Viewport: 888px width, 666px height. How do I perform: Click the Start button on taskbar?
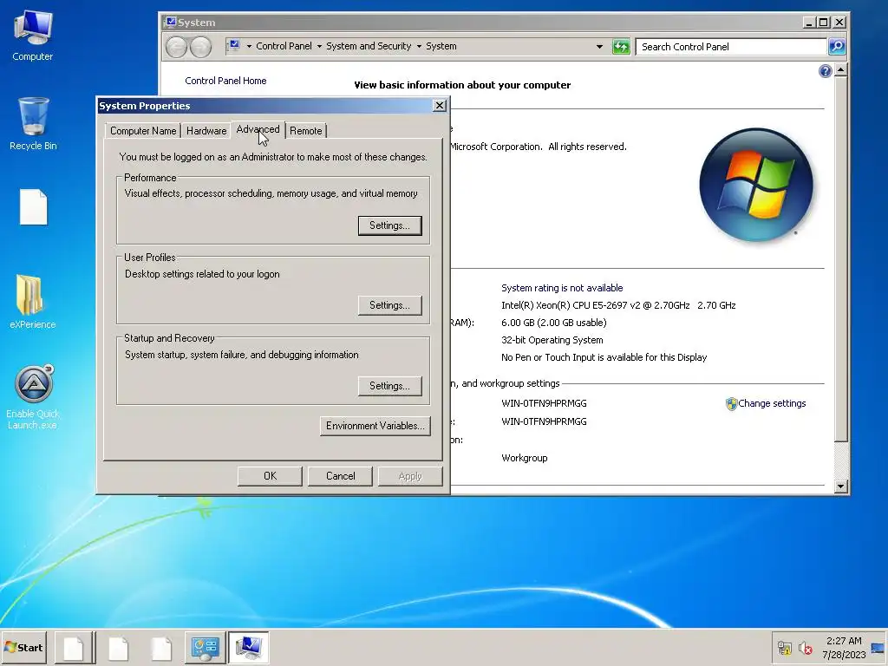point(23,647)
